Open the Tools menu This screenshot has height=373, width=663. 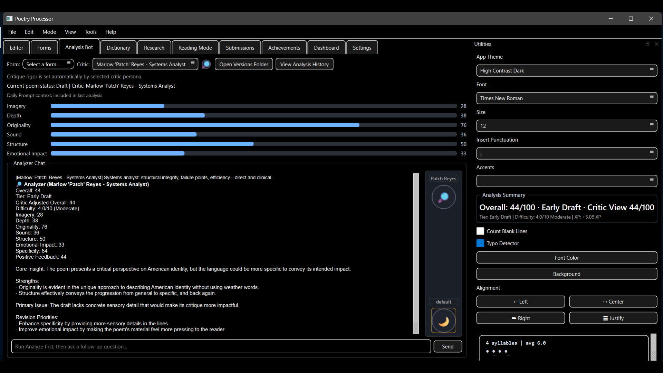[x=90, y=32]
